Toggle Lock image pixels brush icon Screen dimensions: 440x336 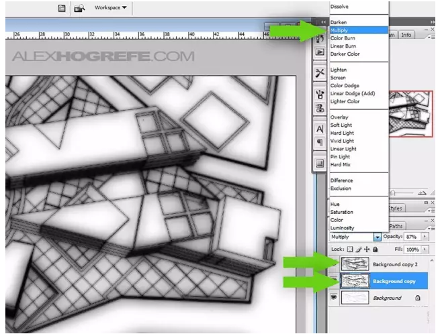click(358, 249)
